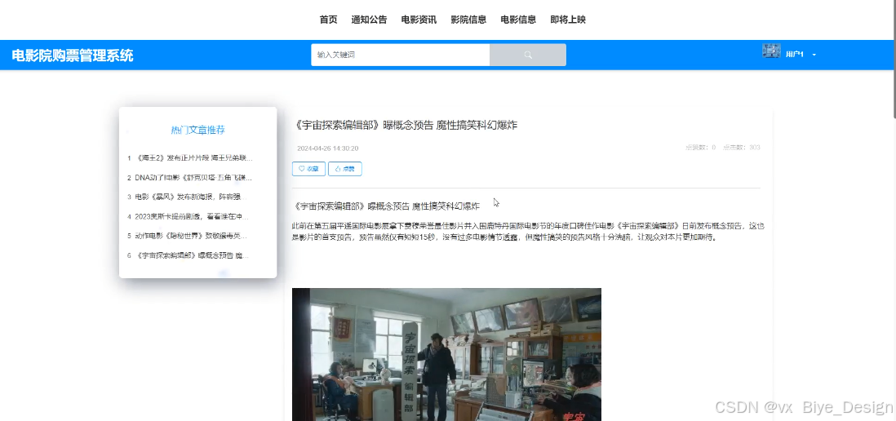
Task: Click the search magnifier button
Action: click(527, 55)
